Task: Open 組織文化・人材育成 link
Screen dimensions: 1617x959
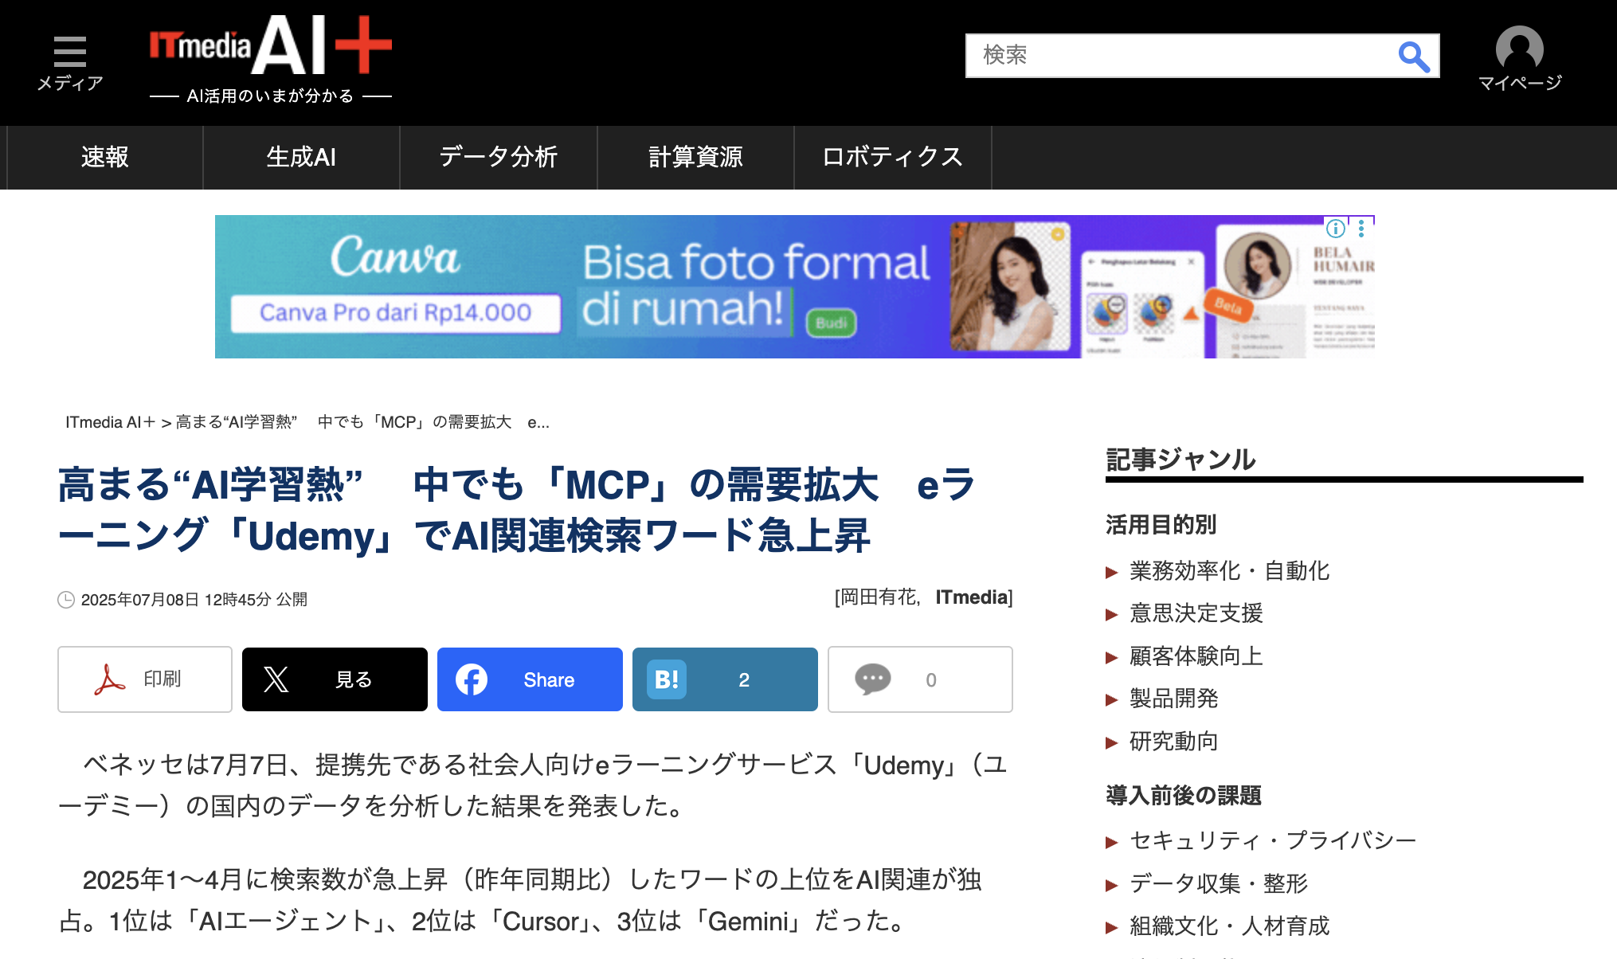Action: click(1229, 926)
